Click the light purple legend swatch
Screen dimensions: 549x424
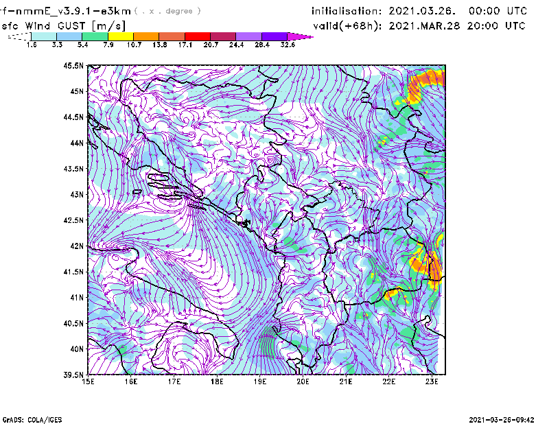[x=248, y=36]
